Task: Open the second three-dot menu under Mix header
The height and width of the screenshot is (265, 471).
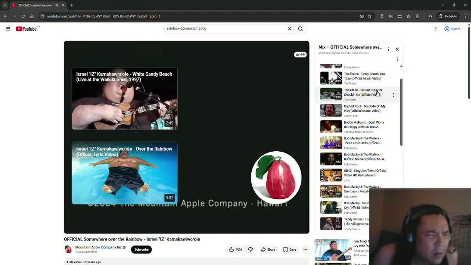Action: [x=397, y=59]
